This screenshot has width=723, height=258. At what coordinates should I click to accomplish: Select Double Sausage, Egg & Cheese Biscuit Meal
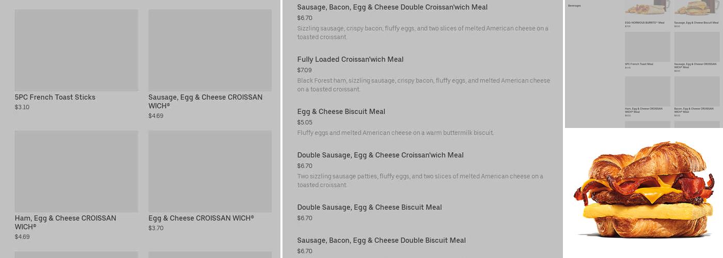(369, 207)
